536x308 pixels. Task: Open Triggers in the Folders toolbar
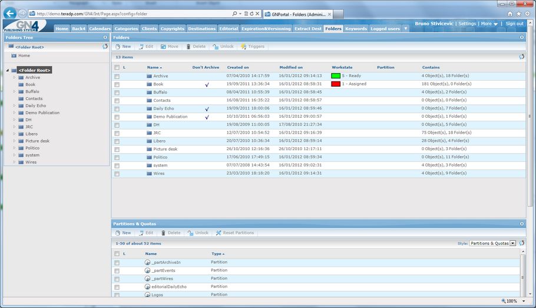tap(253, 47)
